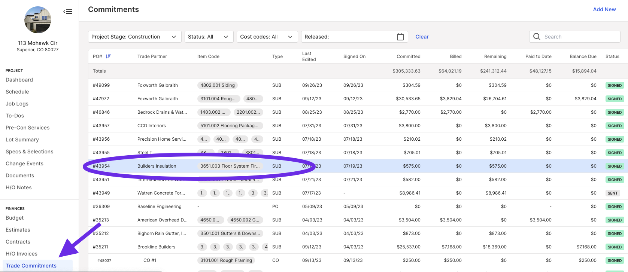Open the Released date calendar icon
The height and width of the screenshot is (272, 628).
point(400,37)
